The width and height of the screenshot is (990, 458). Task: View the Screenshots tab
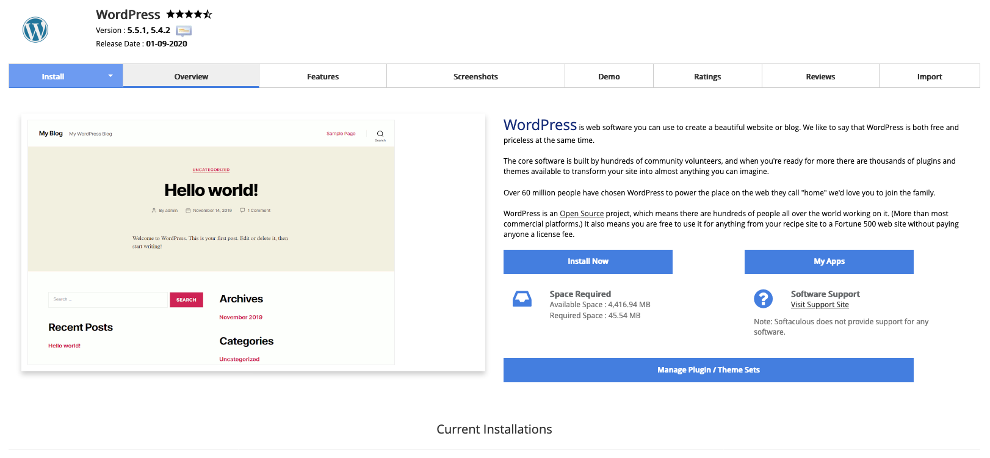tap(475, 76)
